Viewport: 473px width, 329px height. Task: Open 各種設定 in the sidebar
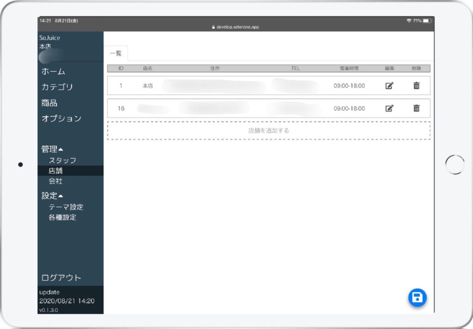point(62,217)
